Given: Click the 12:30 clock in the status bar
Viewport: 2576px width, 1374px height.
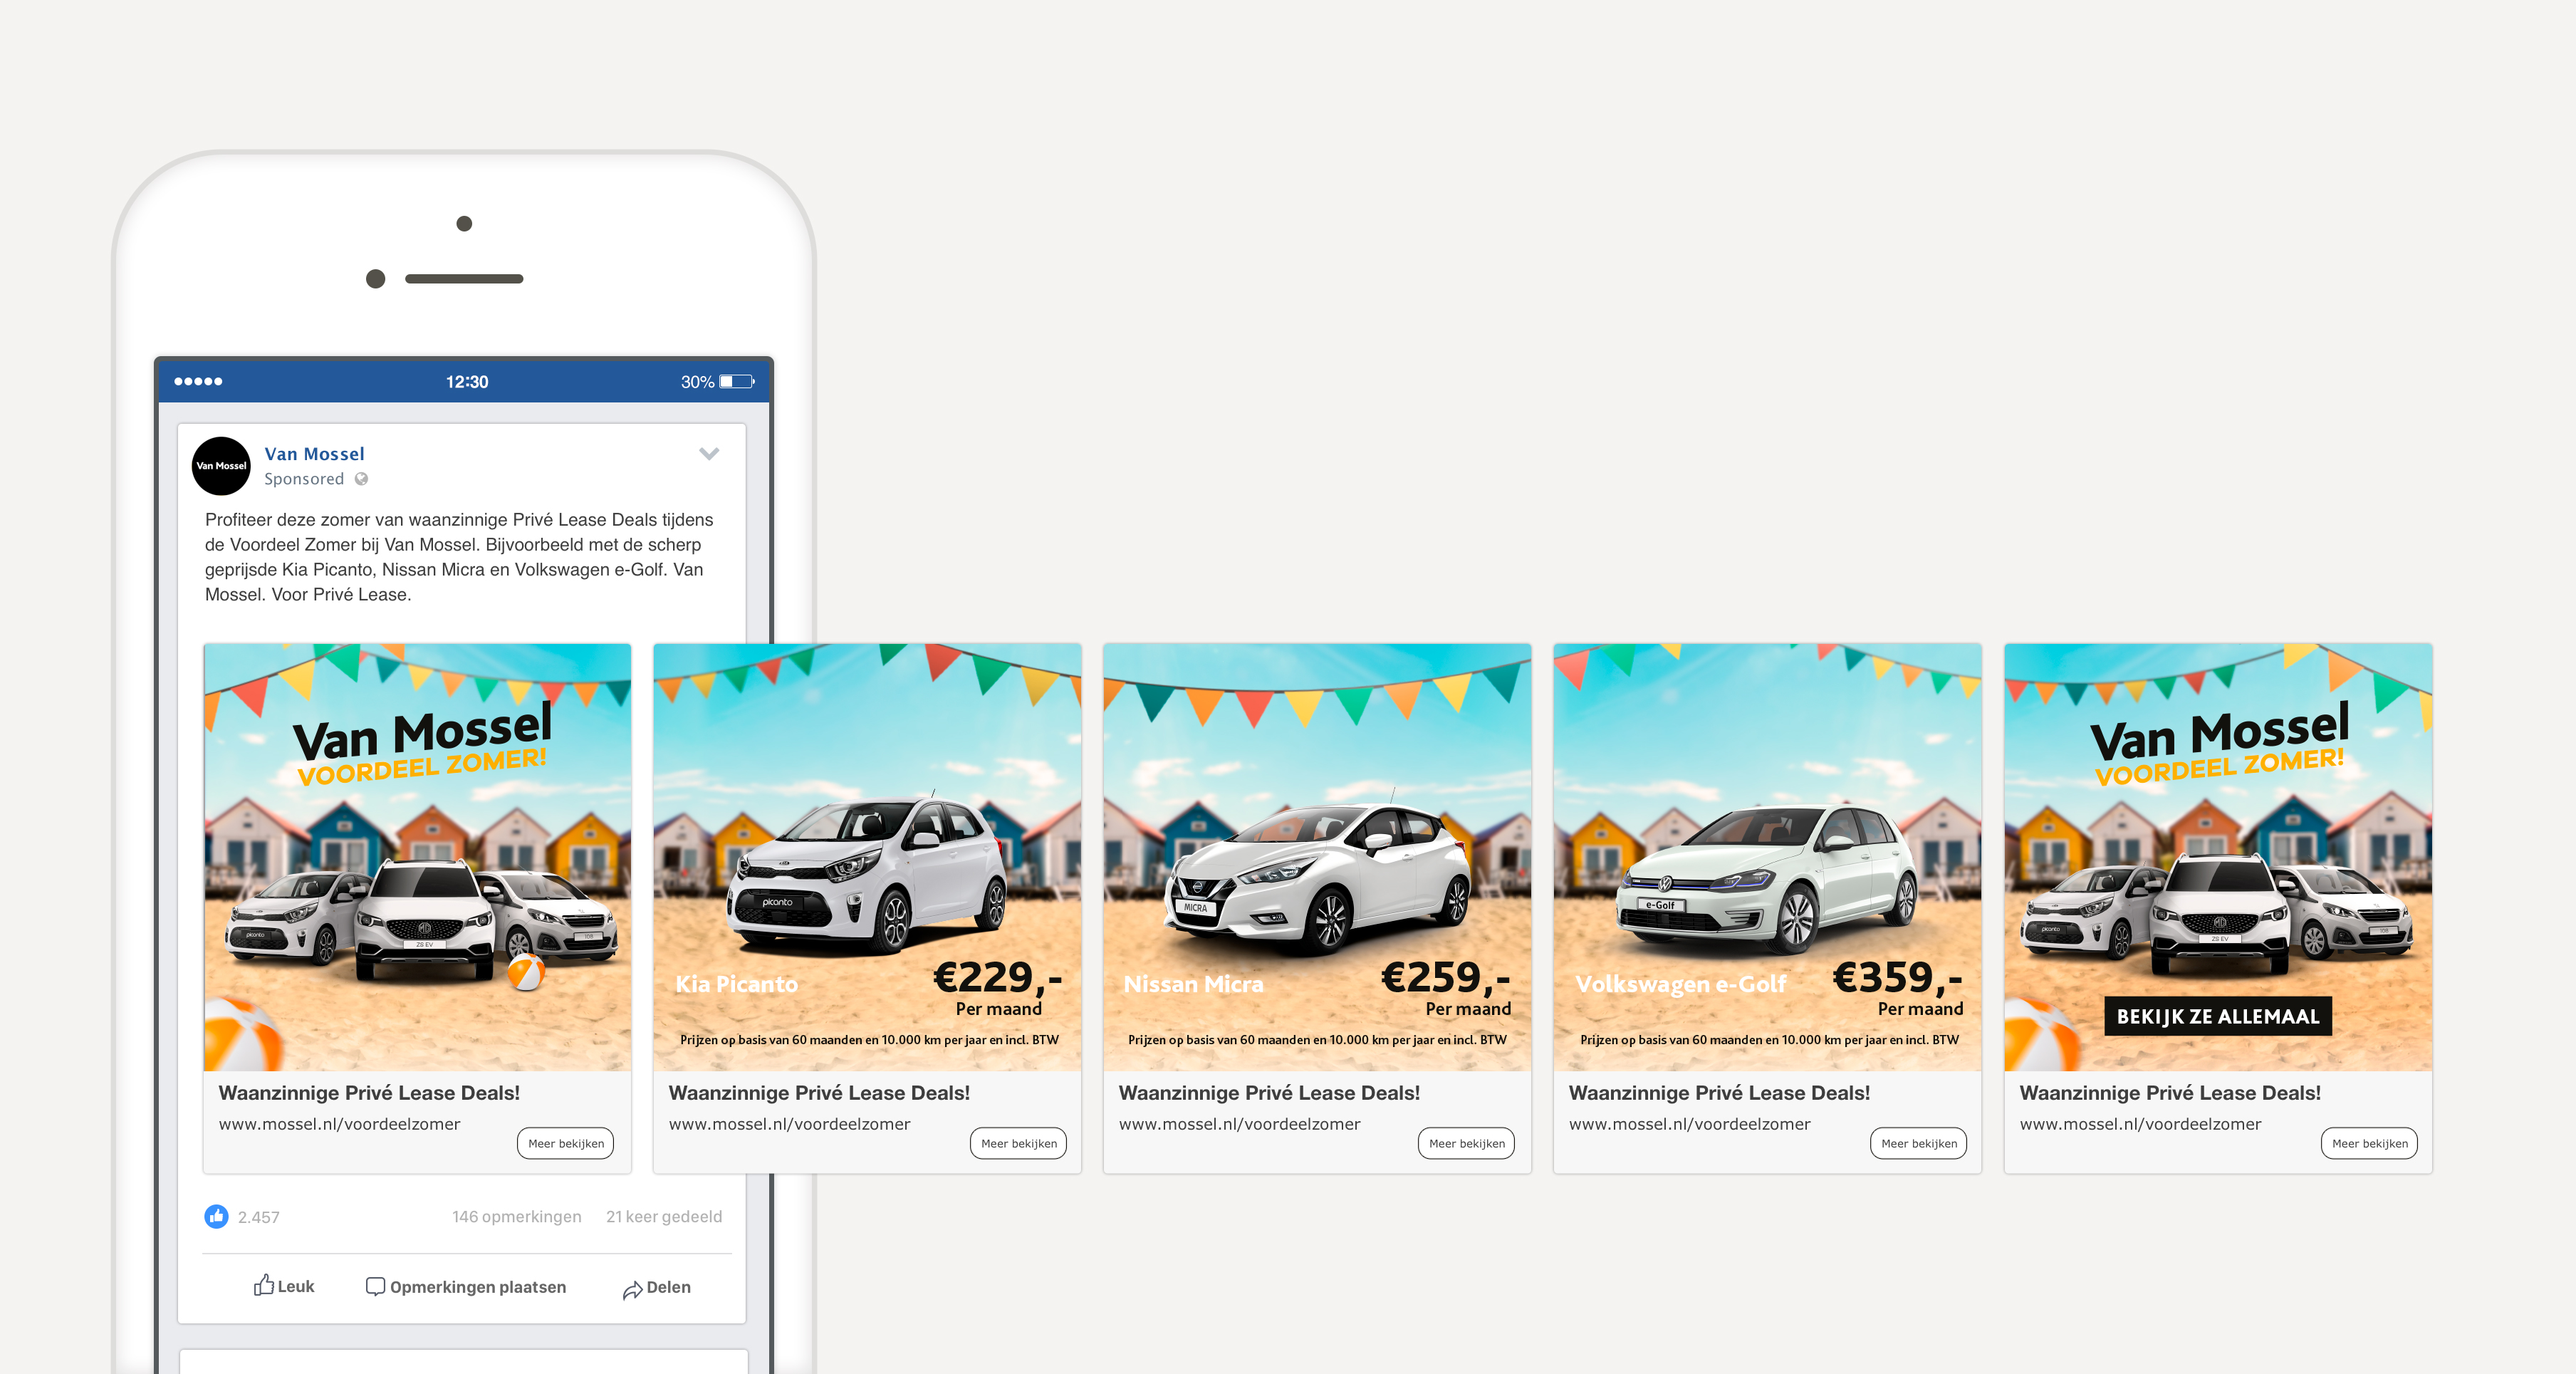Looking at the screenshot, I should [x=466, y=382].
